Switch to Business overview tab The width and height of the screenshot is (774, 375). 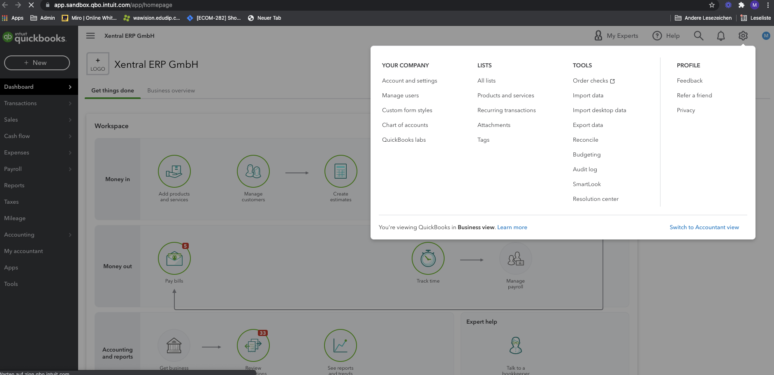[x=171, y=90]
